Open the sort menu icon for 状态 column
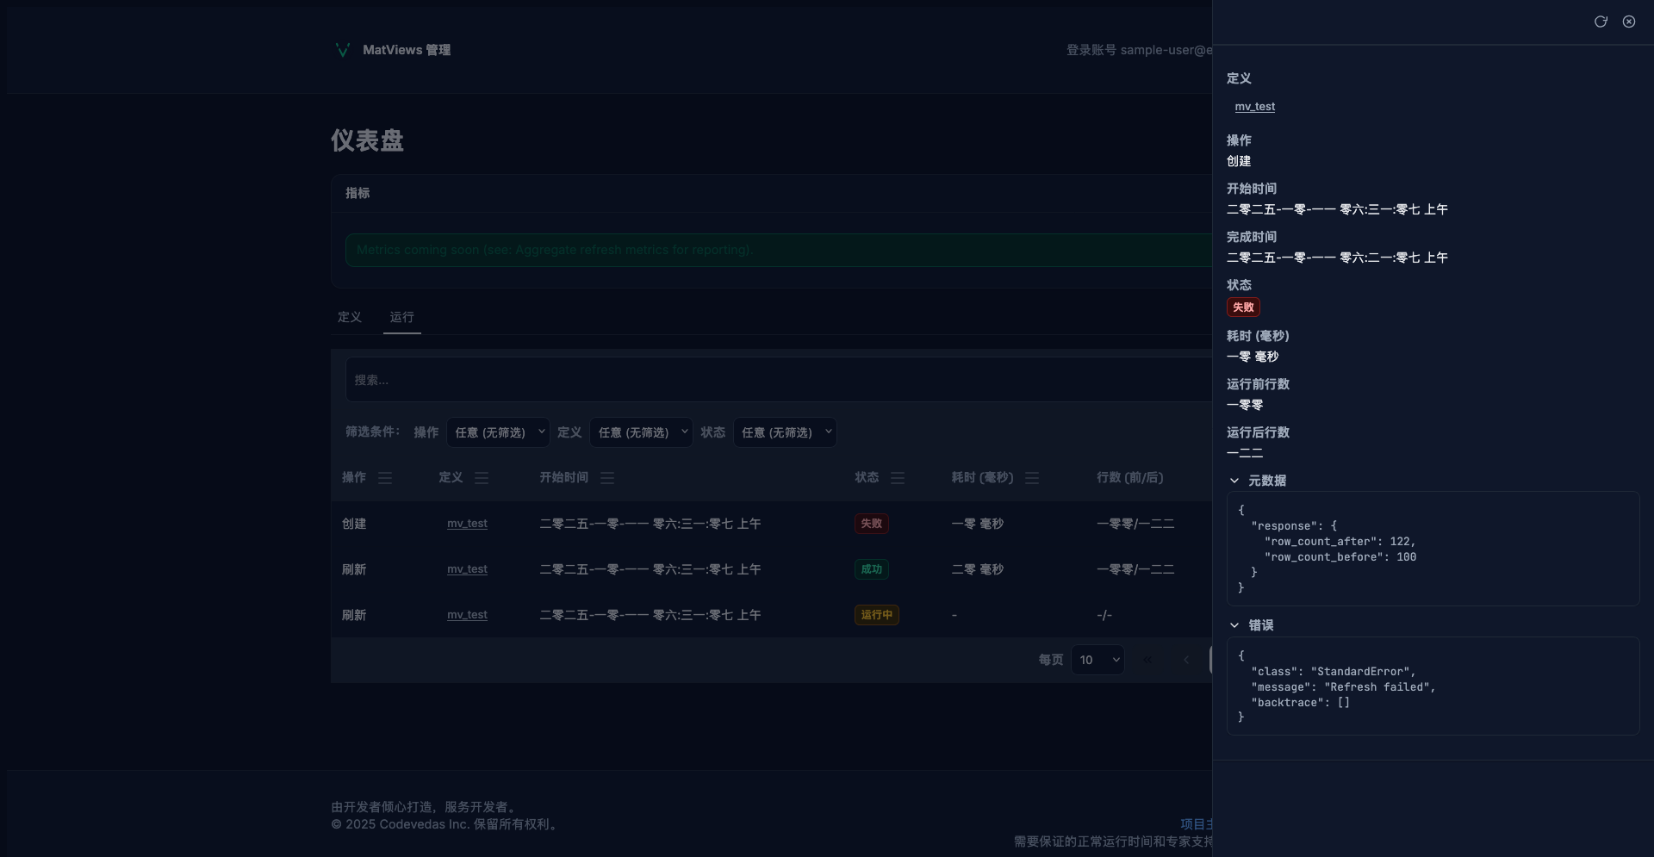 tap(898, 478)
